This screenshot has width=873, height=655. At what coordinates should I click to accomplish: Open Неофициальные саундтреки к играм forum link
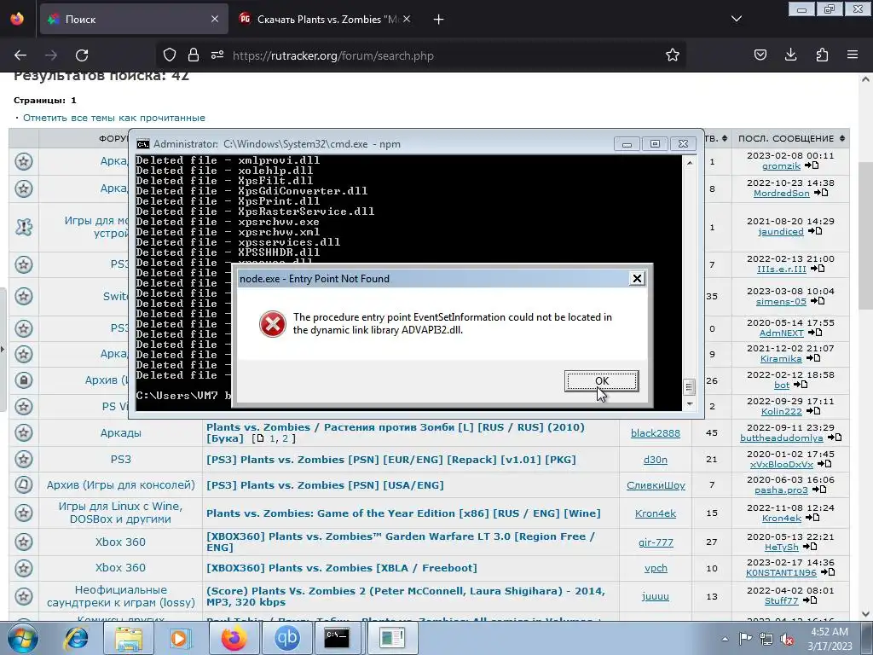(121, 596)
